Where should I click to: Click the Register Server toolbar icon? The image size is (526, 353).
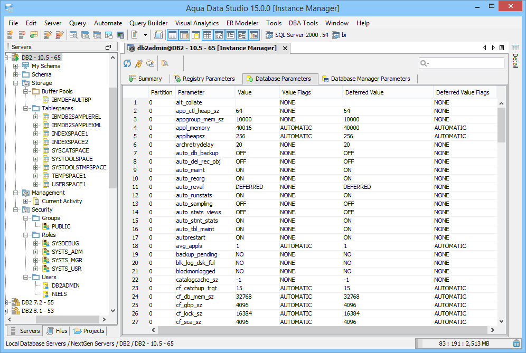point(10,34)
